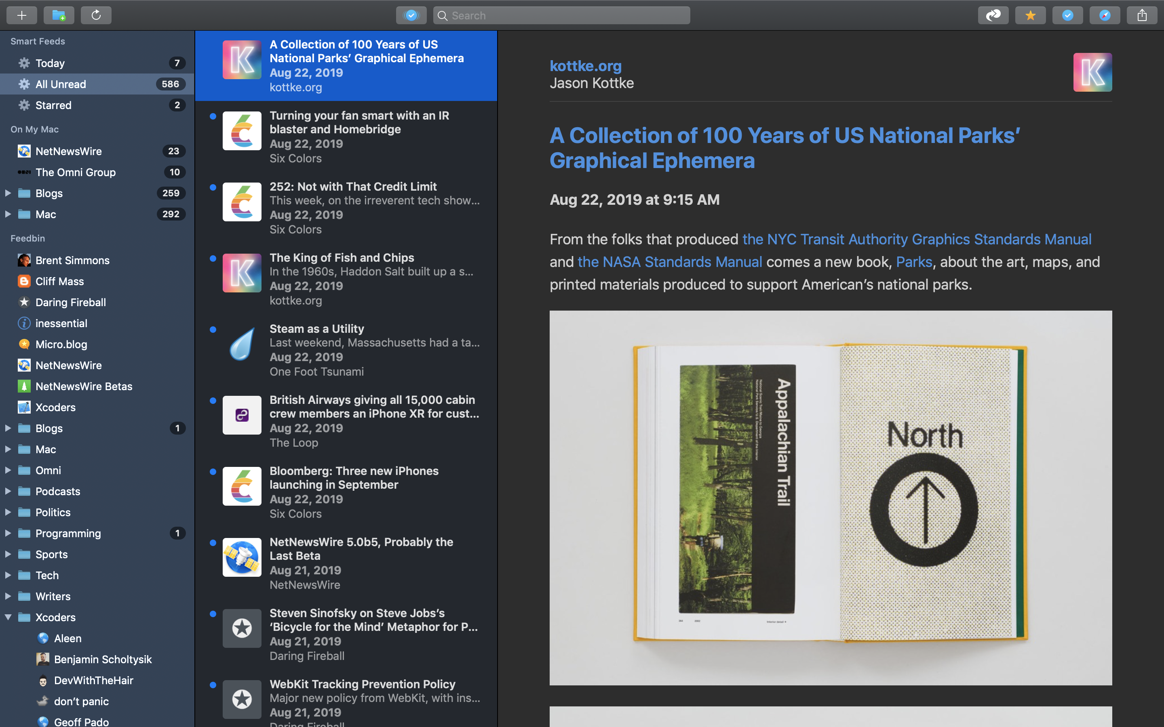Viewport: 1164px width, 727px height.
Task: Select the Starred smart feed
Action: (53, 105)
